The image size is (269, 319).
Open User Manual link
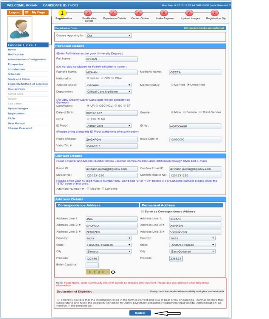[x=16, y=124]
